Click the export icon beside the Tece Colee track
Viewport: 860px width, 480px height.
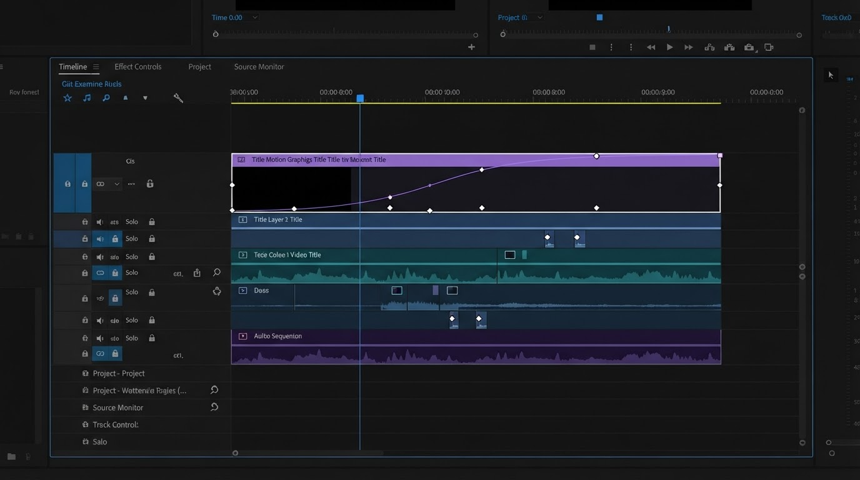tap(197, 272)
